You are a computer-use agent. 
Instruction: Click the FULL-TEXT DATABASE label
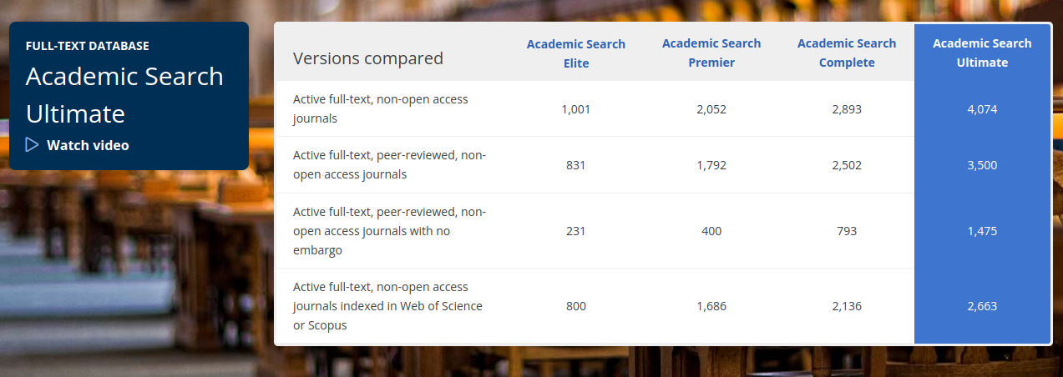pyautogui.click(x=88, y=46)
